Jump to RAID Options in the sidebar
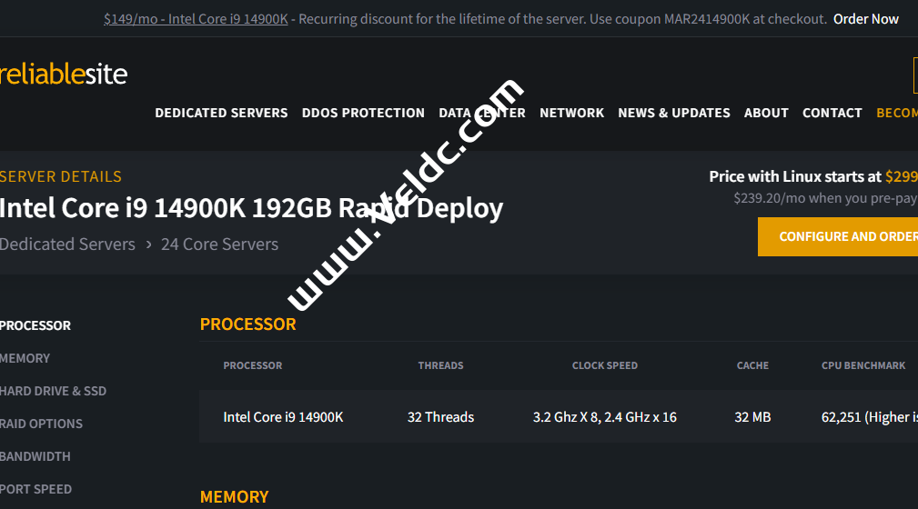Screen dimensions: 918x509 click(41, 424)
